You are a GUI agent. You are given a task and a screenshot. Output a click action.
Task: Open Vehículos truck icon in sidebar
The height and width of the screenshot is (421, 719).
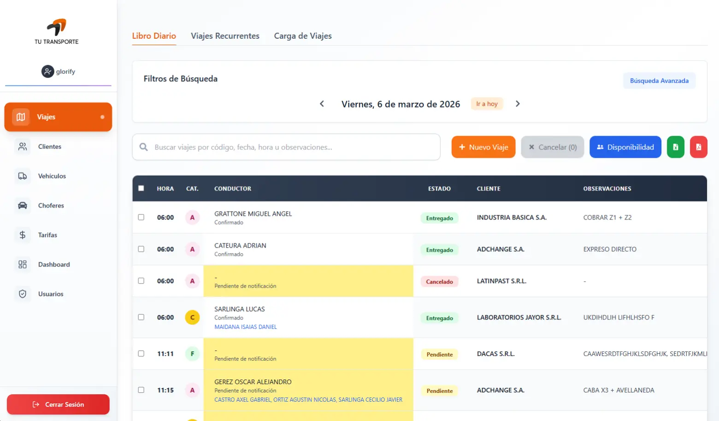(22, 176)
